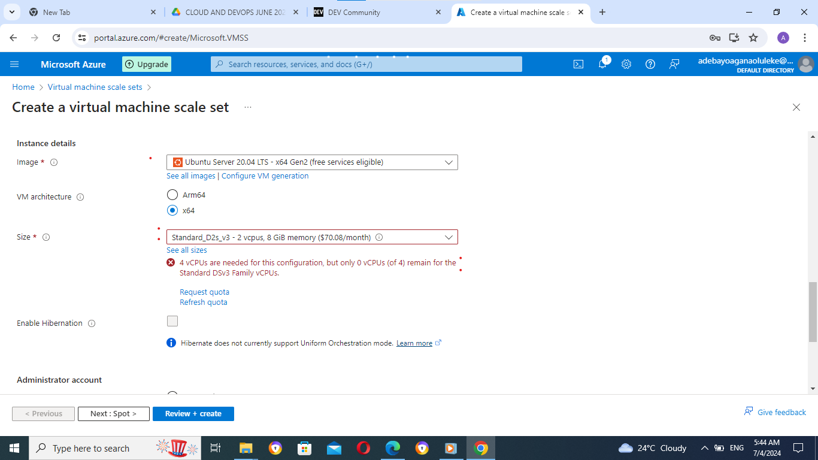Click the page vertical scrollbar thumb
The height and width of the screenshot is (460, 818).
point(813,311)
